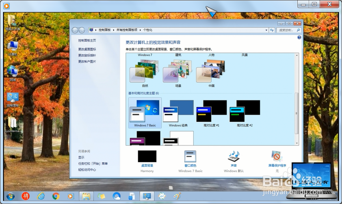Open 任务栏和「开始」菜单 link
Screen dimensions: 342x204
(93, 164)
